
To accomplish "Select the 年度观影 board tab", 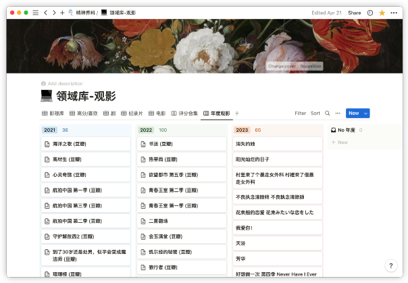I will point(216,113).
